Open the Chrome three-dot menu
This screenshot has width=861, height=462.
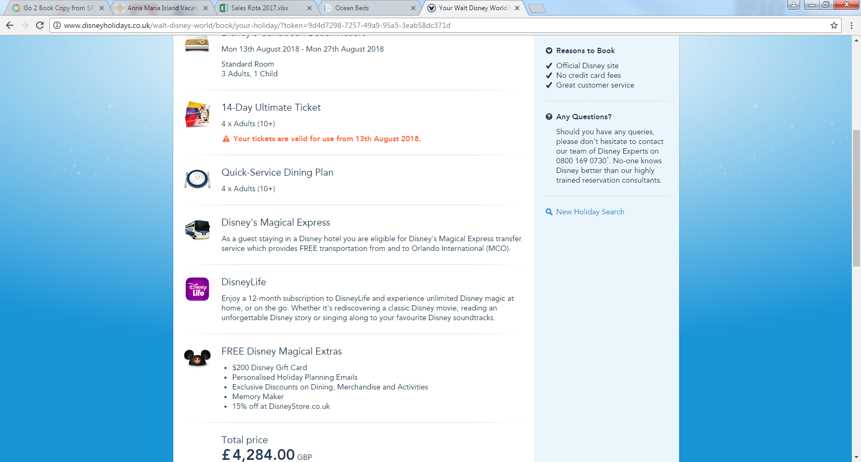point(851,25)
